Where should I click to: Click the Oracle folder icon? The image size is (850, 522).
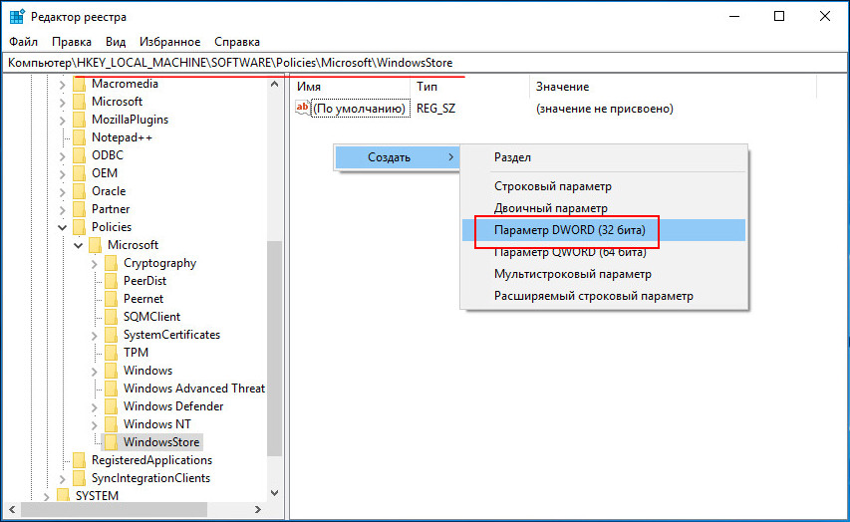[x=79, y=191]
